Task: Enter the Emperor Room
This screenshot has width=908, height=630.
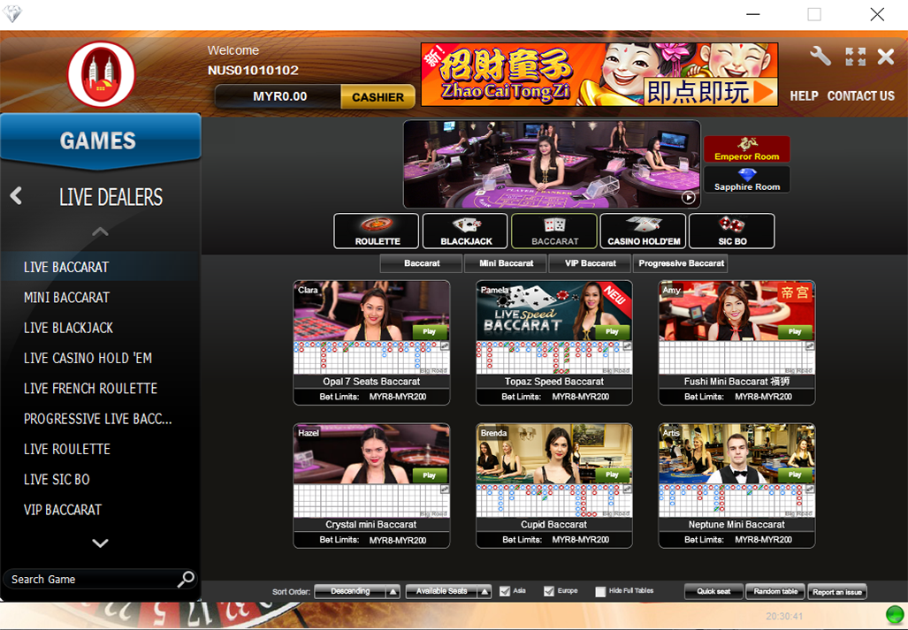Action: click(746, 149)
